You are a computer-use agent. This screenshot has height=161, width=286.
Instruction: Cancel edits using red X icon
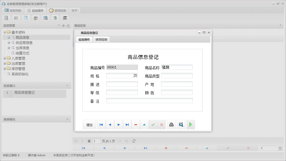tap(161, 124)
